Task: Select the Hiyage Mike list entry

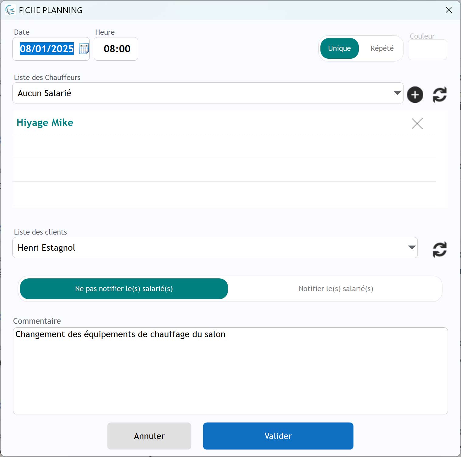Action: point(45,123)
